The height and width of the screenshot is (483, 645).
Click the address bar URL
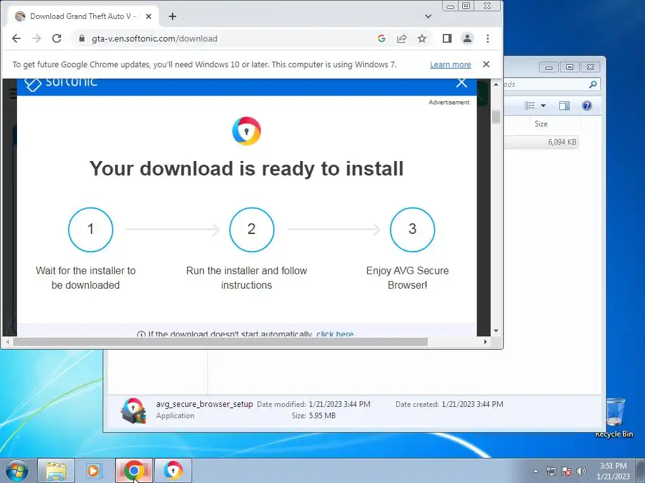(x=154, y=38)
